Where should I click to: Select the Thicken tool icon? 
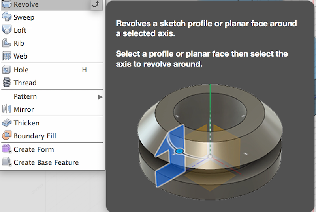point(7,123)
